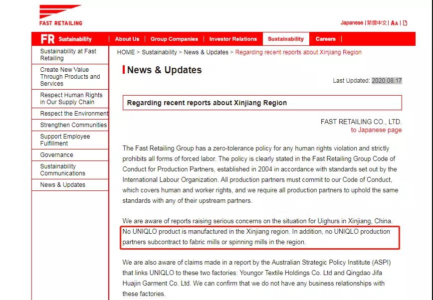Open News & Updates sidebar item
Image resolution: width=433 pixels, height=300 pixels.
click(x=70, y=185)
